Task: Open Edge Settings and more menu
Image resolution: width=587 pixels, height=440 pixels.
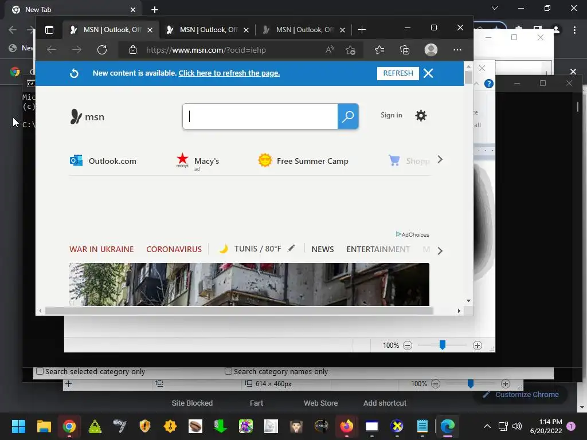Action: pos(457,50)
